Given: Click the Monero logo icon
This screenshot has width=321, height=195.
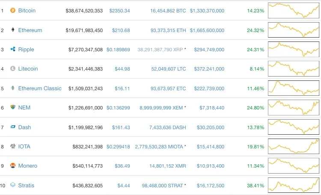Looking at the screenshot, I should pyautogui.click(x=13, y=165).
